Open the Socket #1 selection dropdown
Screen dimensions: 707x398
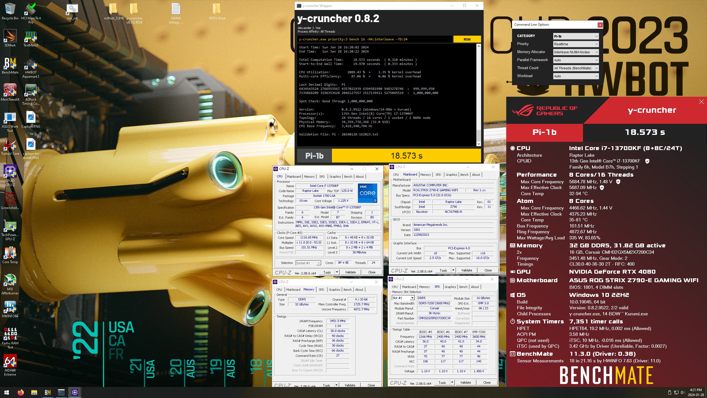click(x=308, y=263)
